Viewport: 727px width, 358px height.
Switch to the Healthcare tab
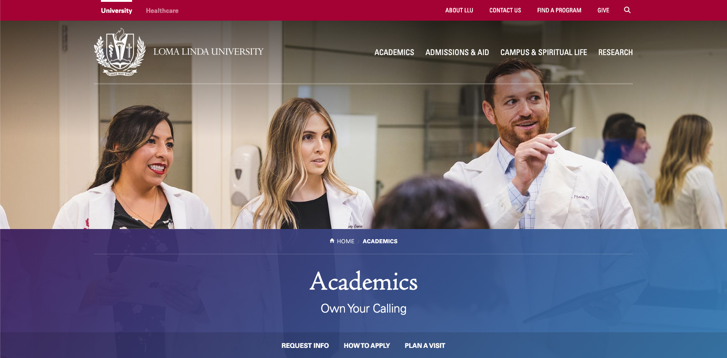click(x=162, y=11)
